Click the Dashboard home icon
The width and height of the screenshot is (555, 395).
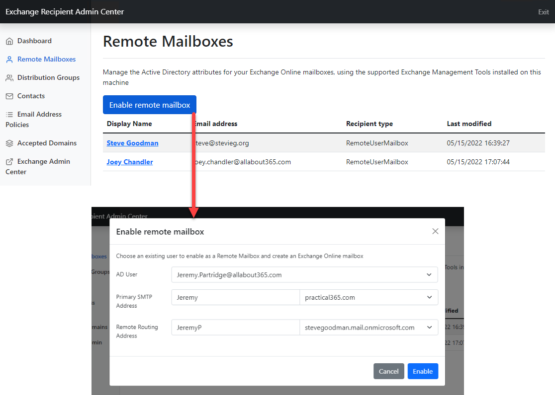[10, 40]
